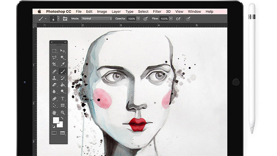Open the Image menu
The height and width of the screenshot is (156, 277).
pyautogui.click(x=102, y=11)
